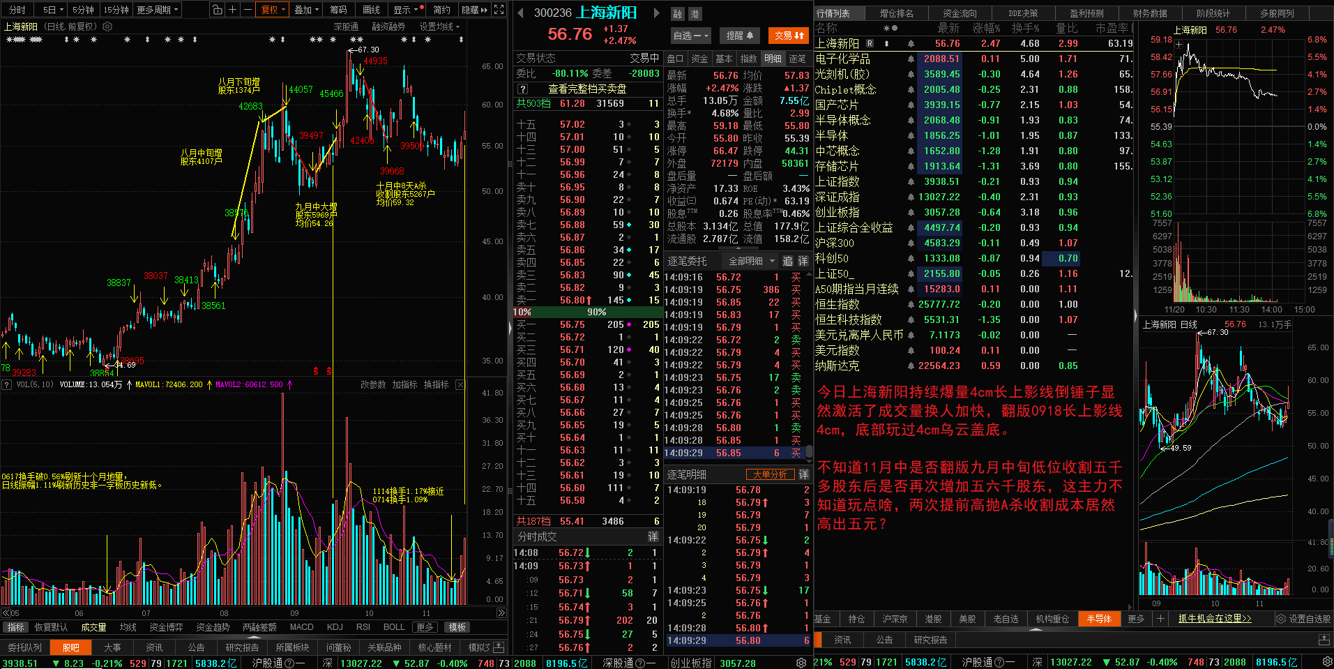Select 盘口 tab in quote panel
This screenshot has height=669, width=1334.
pos(675,59)
